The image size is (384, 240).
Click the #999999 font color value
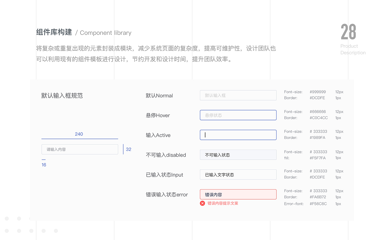pos(318,92)
